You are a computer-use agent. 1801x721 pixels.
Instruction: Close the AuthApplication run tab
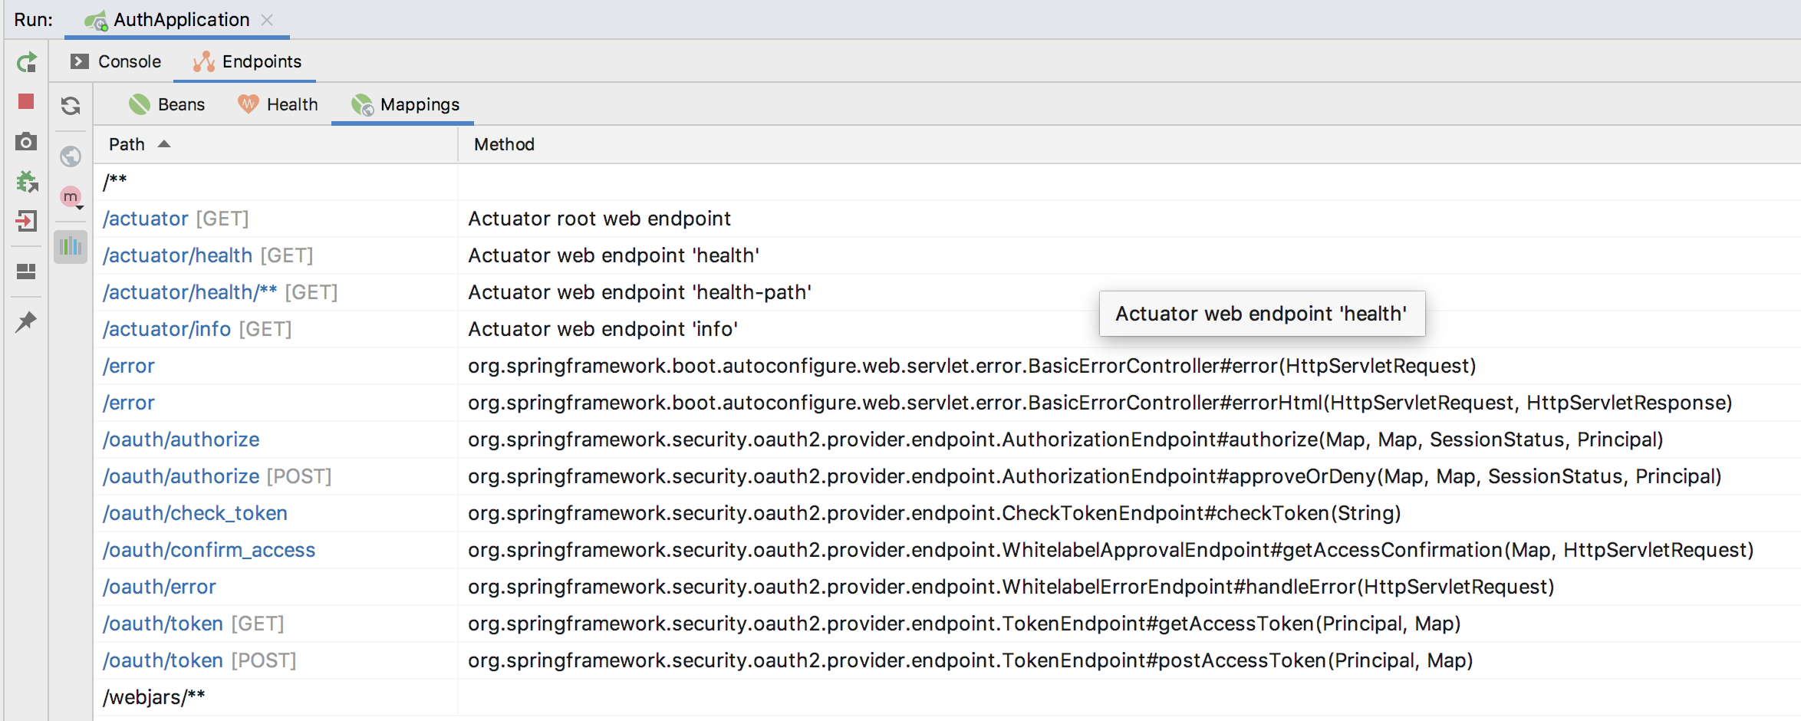pyautogui.click(x=267, y=20)
